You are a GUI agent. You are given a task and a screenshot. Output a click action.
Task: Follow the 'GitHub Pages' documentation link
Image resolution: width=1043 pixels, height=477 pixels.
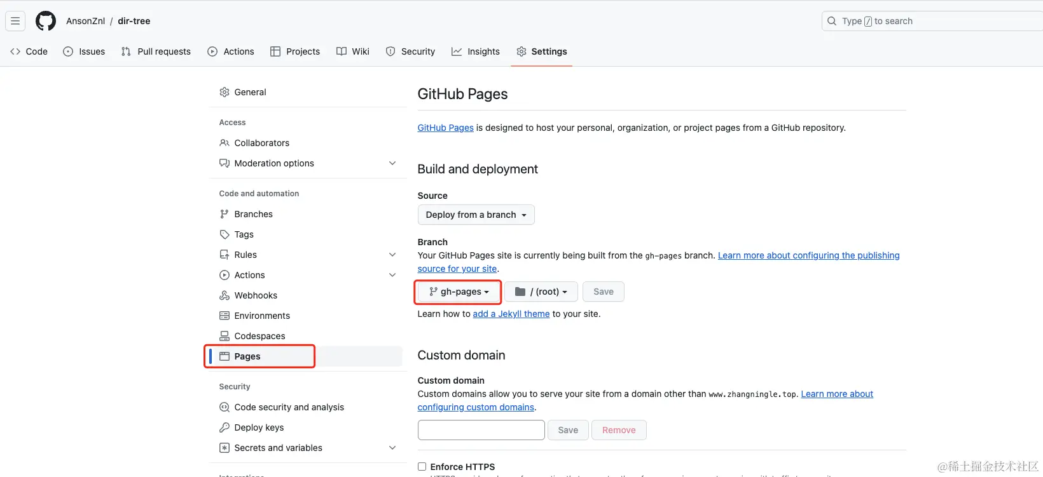[x=445, y=128]
